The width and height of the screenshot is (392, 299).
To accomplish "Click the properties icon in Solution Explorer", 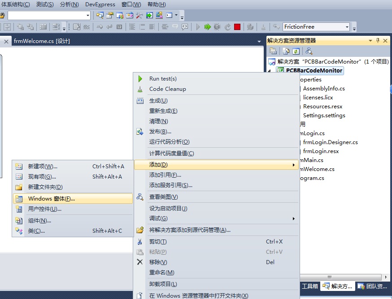I will point(273,51).
